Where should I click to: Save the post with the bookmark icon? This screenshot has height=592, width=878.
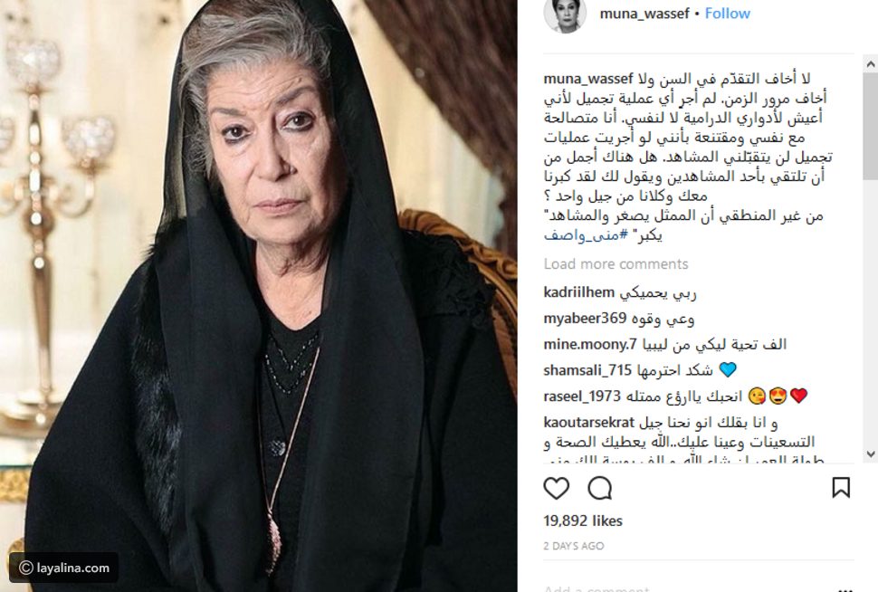(841, 487)
